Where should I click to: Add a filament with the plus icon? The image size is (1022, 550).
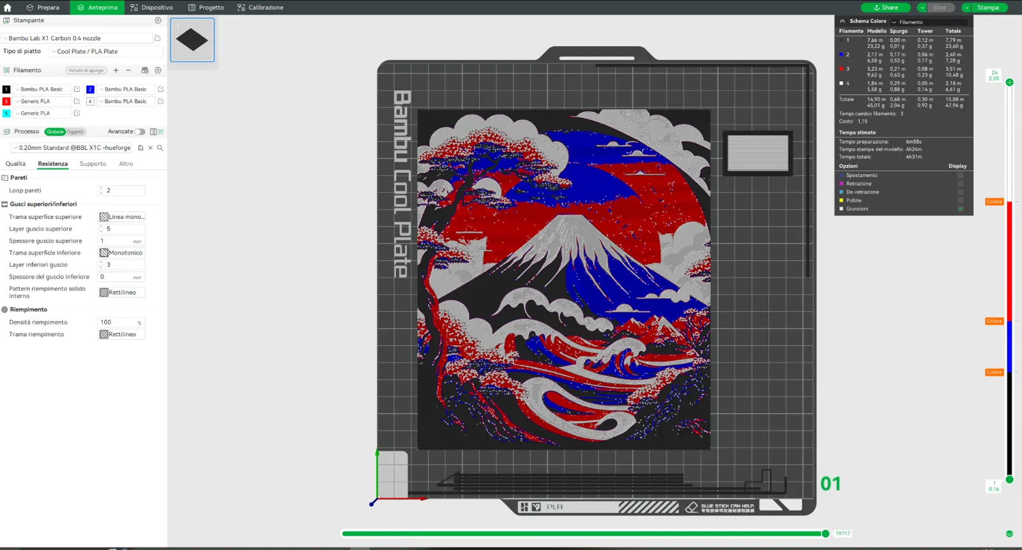[x=116, y=70]
